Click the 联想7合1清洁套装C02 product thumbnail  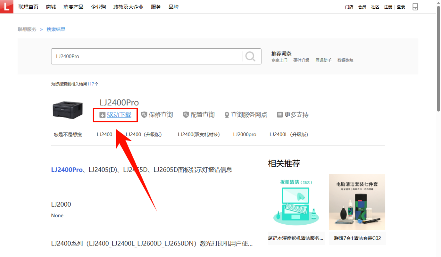357,202
